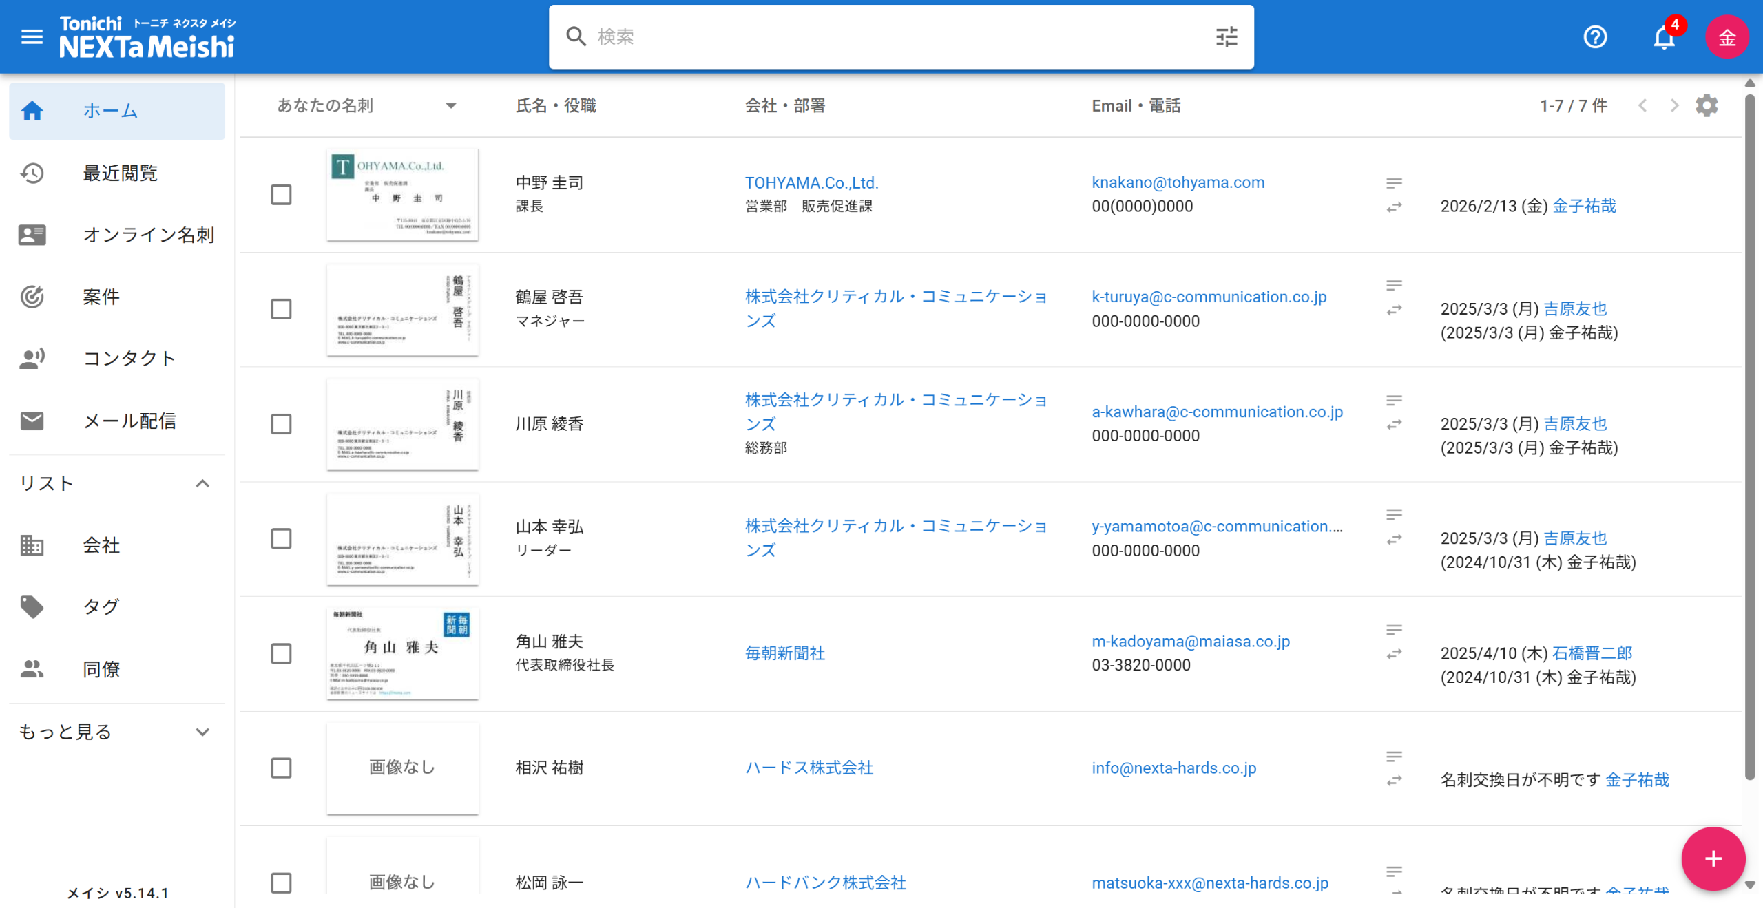Check the box for 中野 圭司
The height and width of the screenshot is (908, 1763).
pos(281,195)
